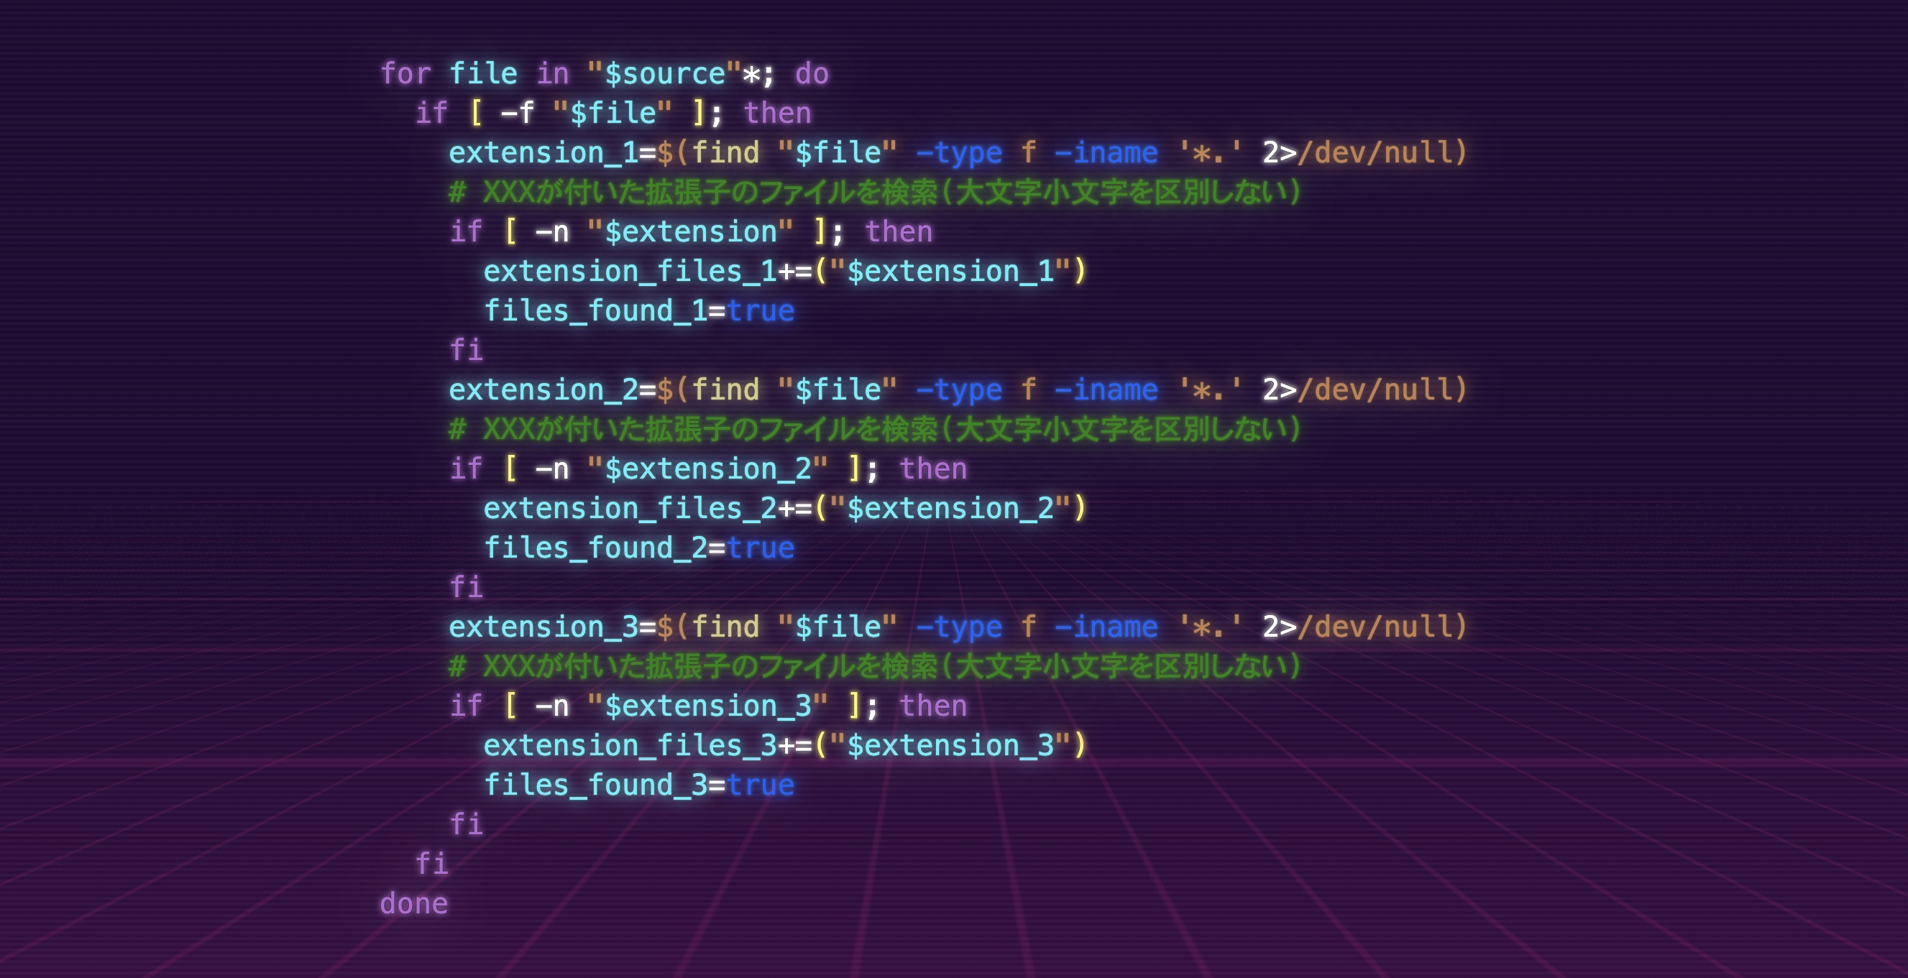1908x978 pixels.
Task: Click the line 'if [ -f "$file" ]; then'
Action: pyautogui.click(x=613, y=114)
